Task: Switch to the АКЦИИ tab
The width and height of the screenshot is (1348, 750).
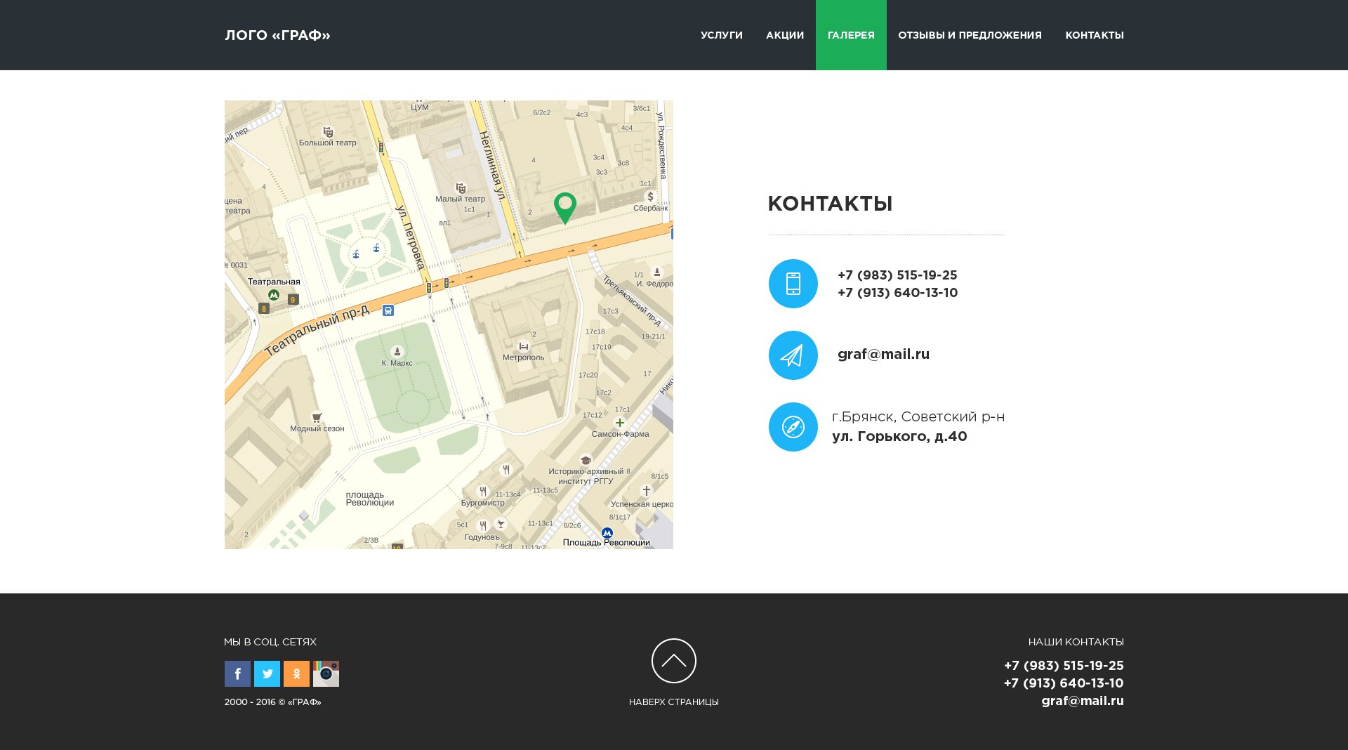Action: [x=784, y=34]
